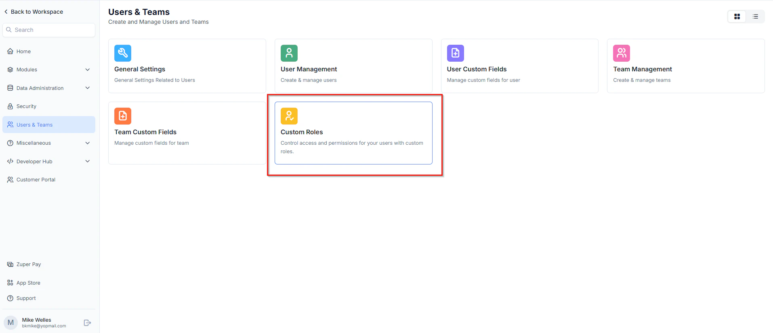The height and width of the screenshot is (333, 773).
Task: Click the Data Administration database icon
Action: [10, 88]
